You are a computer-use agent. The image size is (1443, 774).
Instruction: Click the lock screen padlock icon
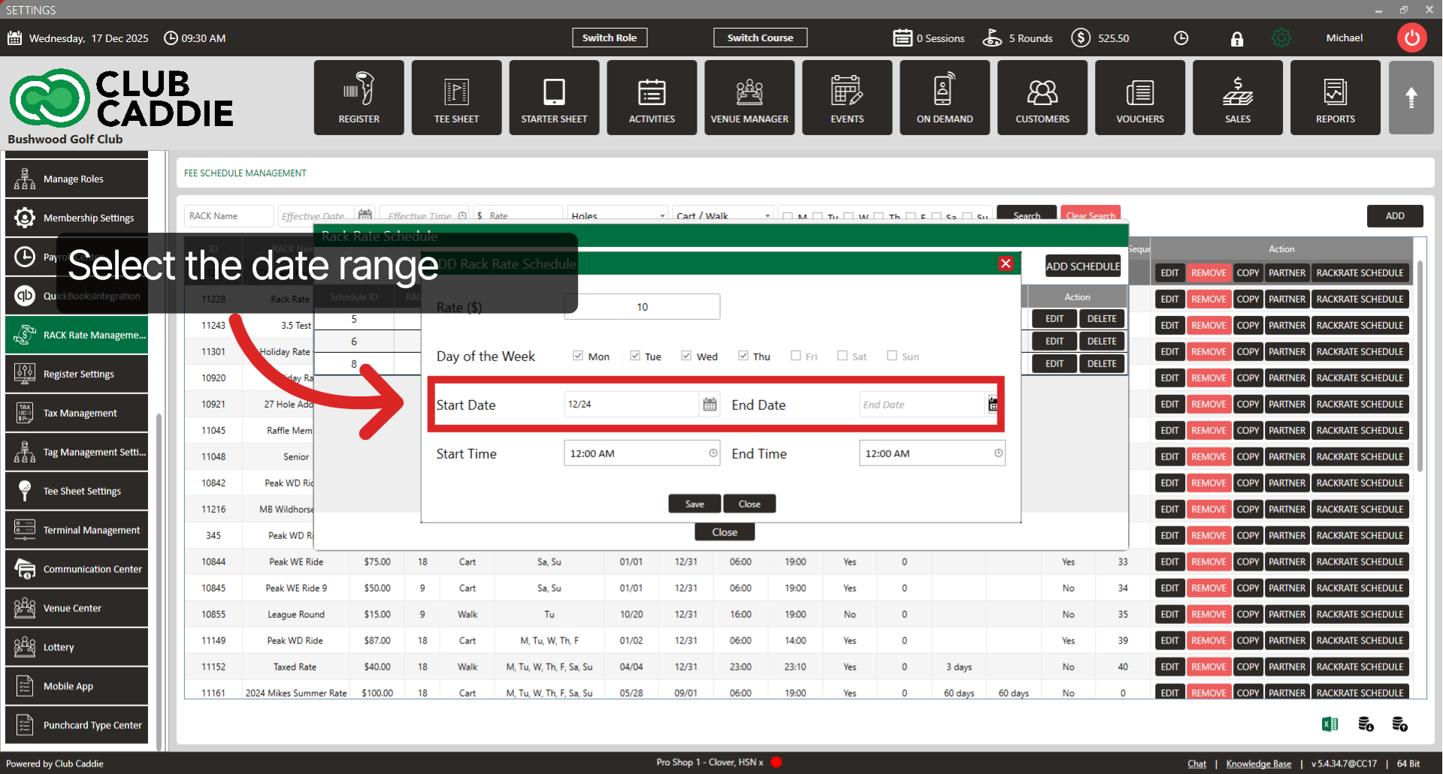[x=1236, y=39]
